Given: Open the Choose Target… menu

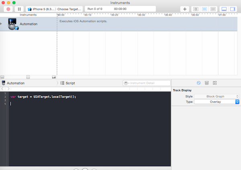Looking at the screenshot, I should (69, 9).
